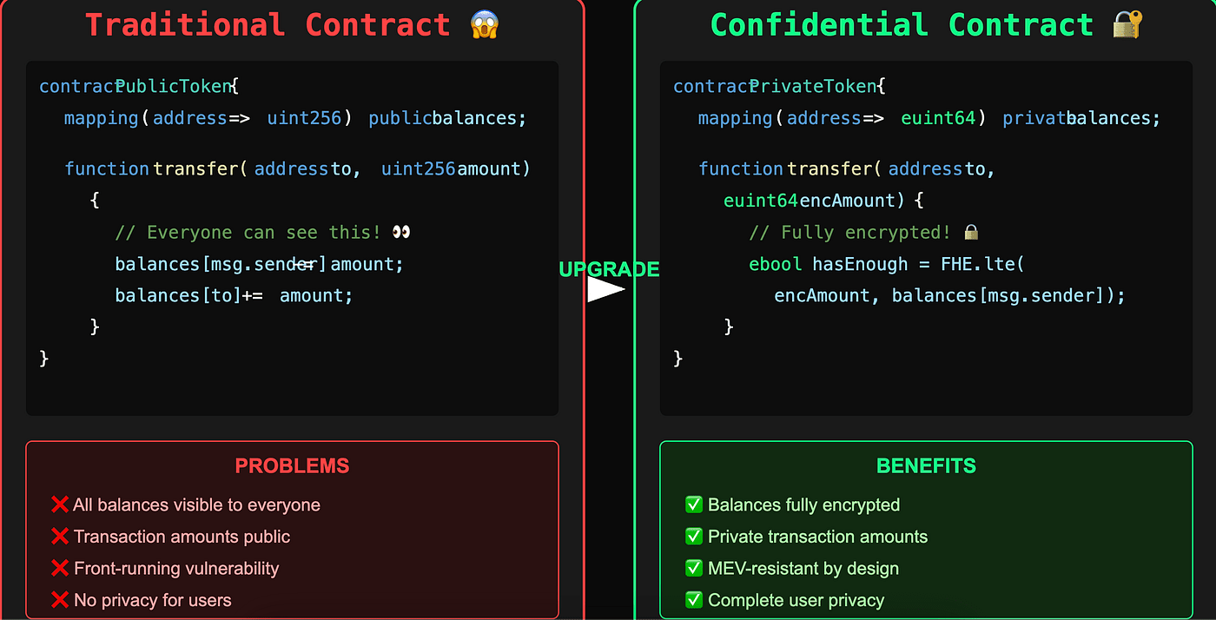Click the green checkmark beside 'Private transaction amounts'
This screenshot has height=620, width=1216.
pos(694,537)
